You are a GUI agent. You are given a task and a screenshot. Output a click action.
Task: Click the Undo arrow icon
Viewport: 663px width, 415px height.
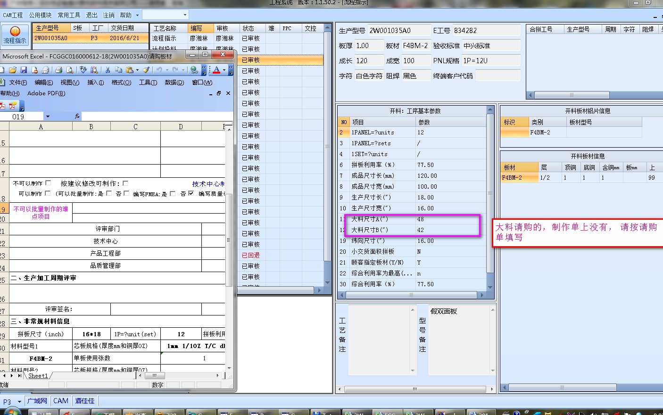point(159,70)
